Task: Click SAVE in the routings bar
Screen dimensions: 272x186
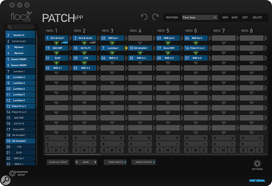Action: (x=235, y=18)
